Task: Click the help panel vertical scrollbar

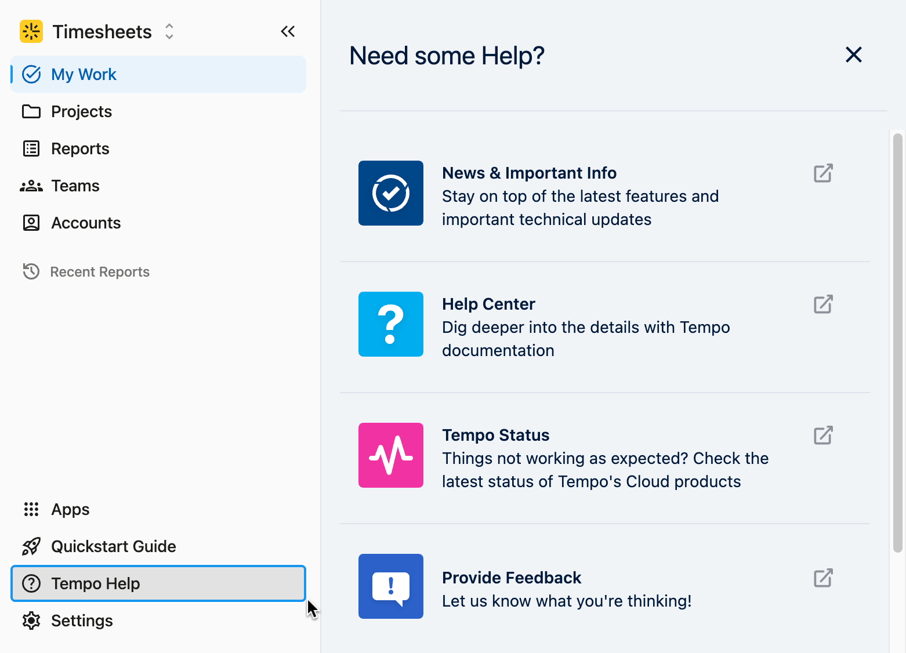Action: [x=897, y=342]
